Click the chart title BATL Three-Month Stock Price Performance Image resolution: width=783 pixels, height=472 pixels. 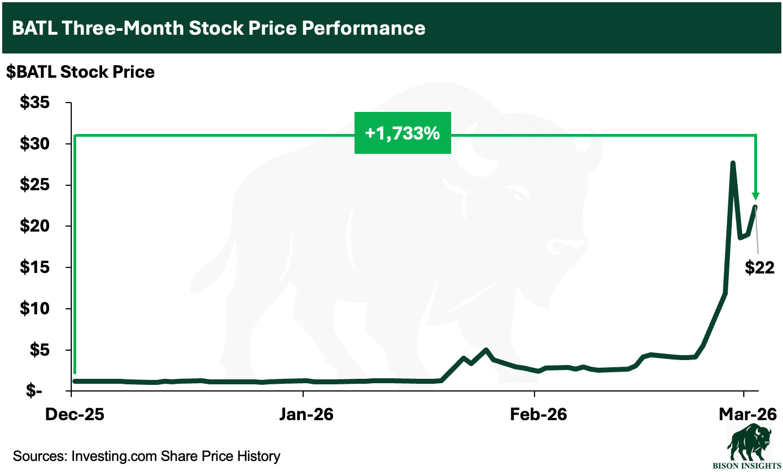[x=219, y=28]
